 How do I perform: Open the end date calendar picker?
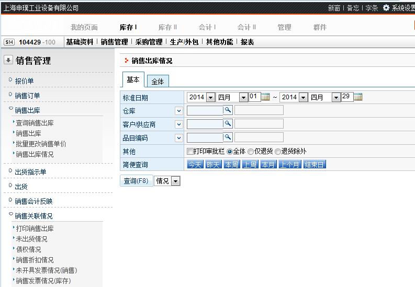(358, 97)
